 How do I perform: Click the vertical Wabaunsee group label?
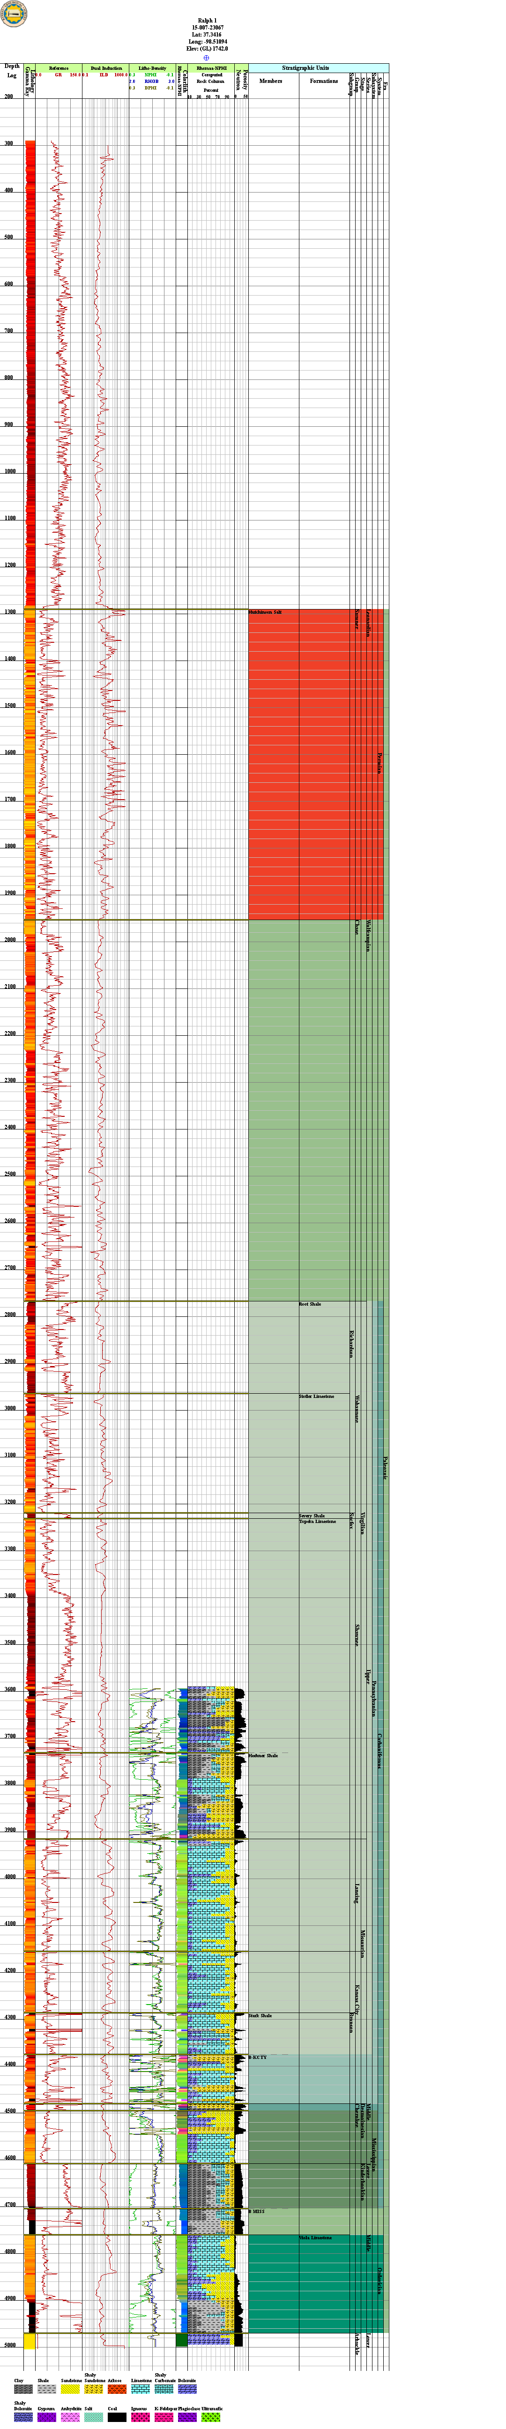pyautogui.click(x=357, y=1409)
